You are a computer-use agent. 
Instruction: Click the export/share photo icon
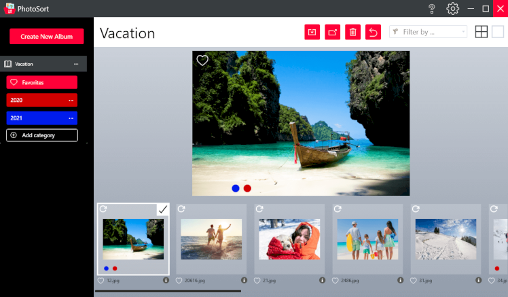click(332, 32)
